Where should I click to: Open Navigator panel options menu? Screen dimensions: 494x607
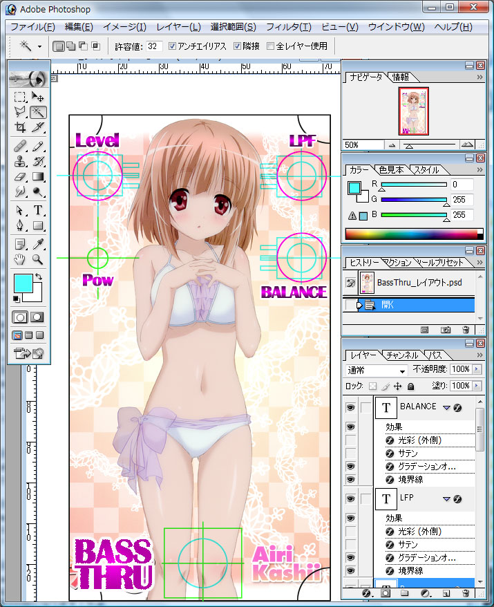pyautogui.click(x=479, y=77)
